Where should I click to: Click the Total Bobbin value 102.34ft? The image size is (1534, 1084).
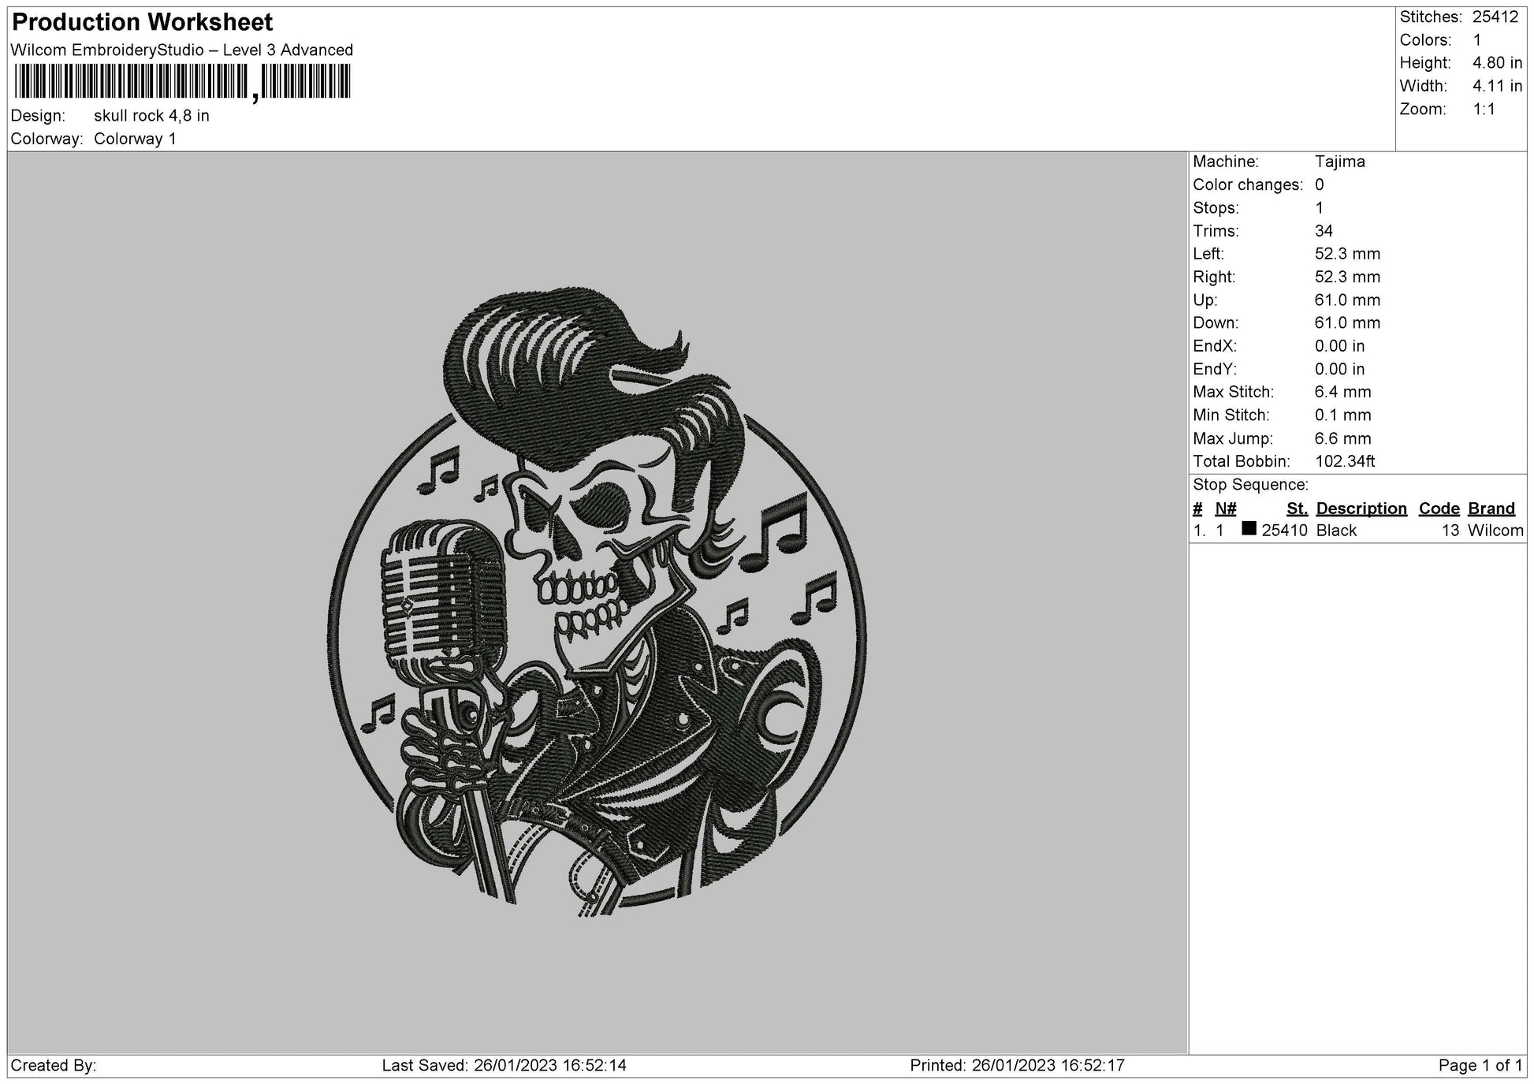pos(1344,461)
